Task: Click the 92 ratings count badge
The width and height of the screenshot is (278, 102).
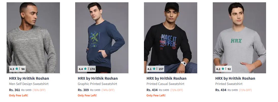Action: [x=229, y=69]
